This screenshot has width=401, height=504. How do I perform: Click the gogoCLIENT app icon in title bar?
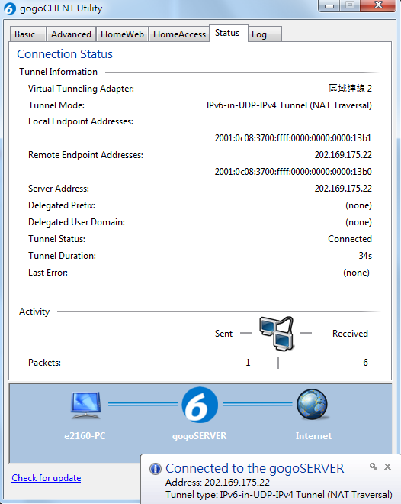tap(10, 8)
